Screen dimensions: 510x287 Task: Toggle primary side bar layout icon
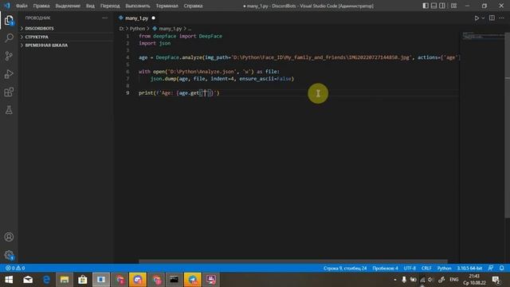tap(426, 6)
